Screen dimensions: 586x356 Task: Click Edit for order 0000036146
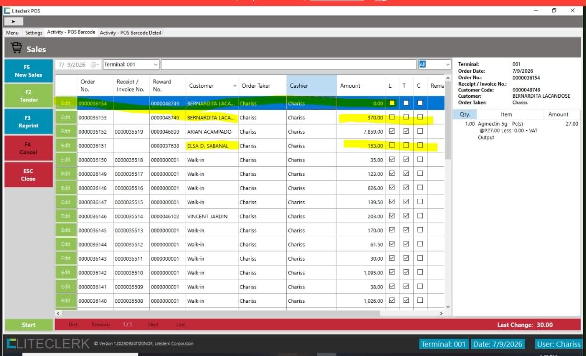(x=66, y=216)
